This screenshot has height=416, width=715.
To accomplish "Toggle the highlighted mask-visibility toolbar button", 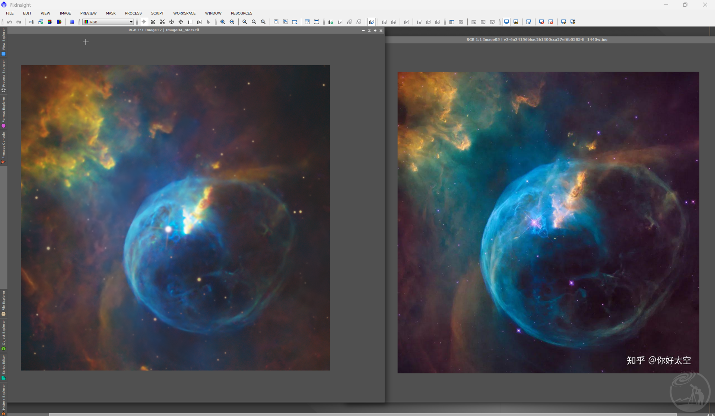I will point(371,22).
